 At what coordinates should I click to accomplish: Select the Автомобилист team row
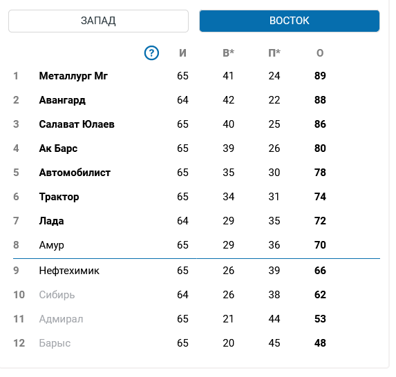[x=196, y=173]
